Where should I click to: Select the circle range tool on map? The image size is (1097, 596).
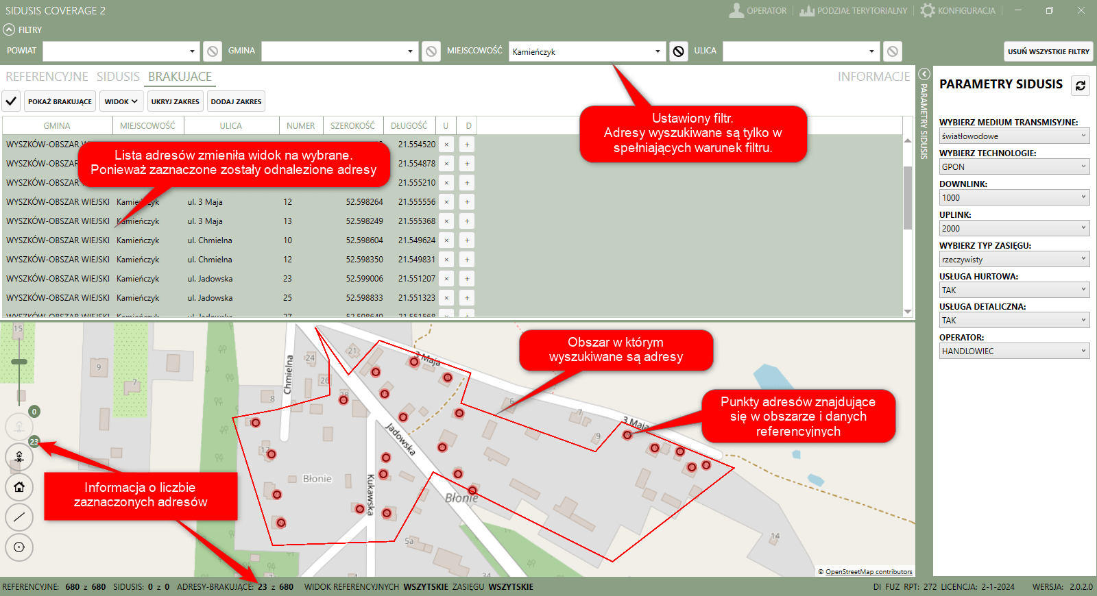[19, 547]
